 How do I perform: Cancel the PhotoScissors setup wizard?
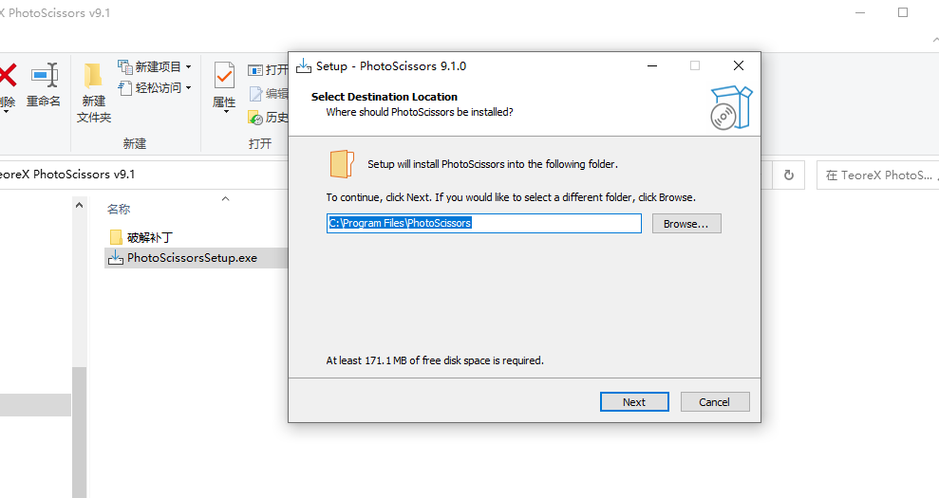click(714, 401)
